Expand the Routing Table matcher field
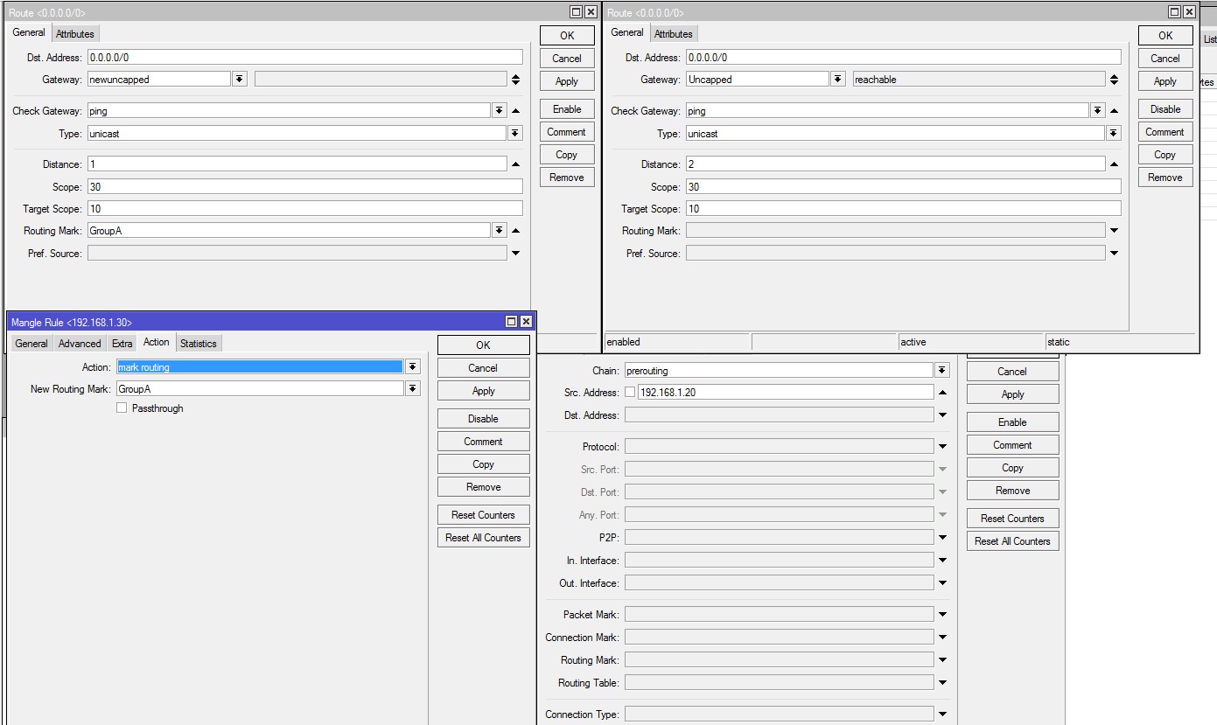 (x=942, y=683)
